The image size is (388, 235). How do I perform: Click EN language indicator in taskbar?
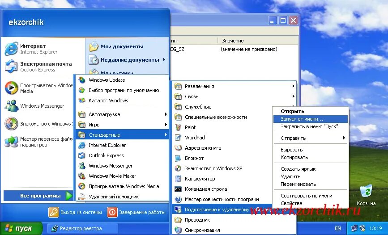pyautogui.click(x=337, y=228)
